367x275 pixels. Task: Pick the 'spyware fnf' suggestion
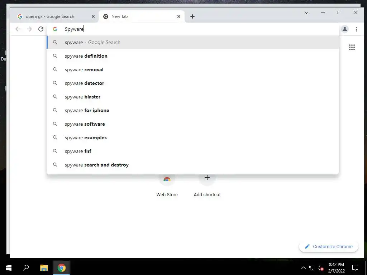pyautogui.click(x=193, y=151)
